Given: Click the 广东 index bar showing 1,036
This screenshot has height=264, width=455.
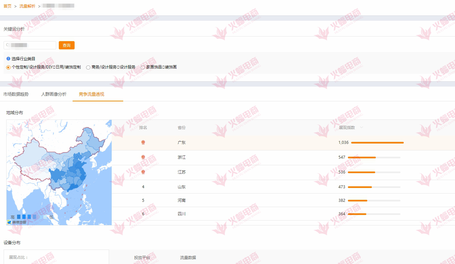Looking at the screenshot, I should tap(377, 143).
